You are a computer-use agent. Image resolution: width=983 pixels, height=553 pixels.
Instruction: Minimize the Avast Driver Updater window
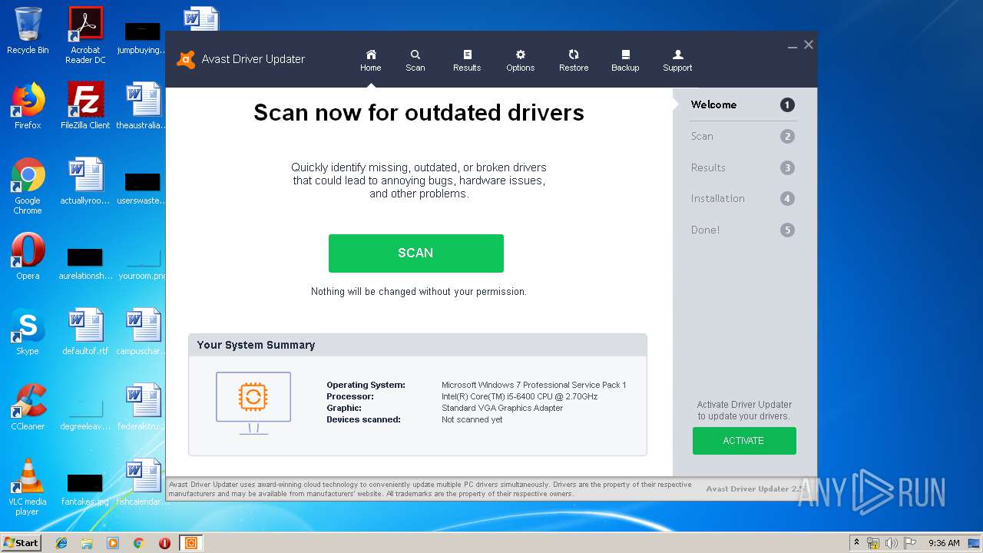pos(792,46)
